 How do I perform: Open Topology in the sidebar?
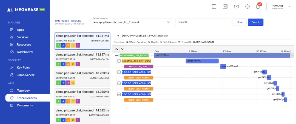23,90
